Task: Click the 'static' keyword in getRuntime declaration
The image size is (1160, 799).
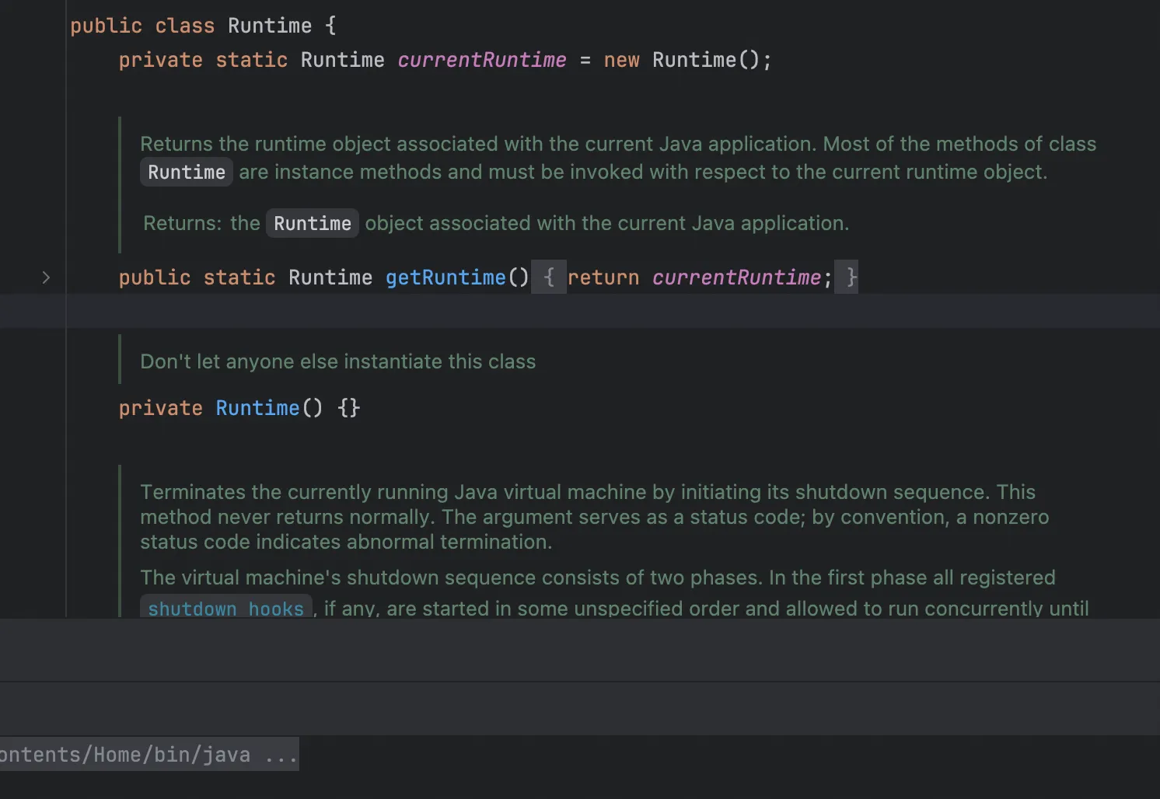Action: pos(239,277)
